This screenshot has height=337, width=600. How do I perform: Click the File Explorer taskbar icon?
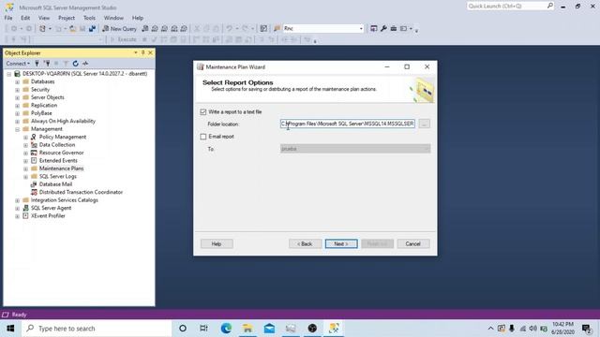(247, 329)
